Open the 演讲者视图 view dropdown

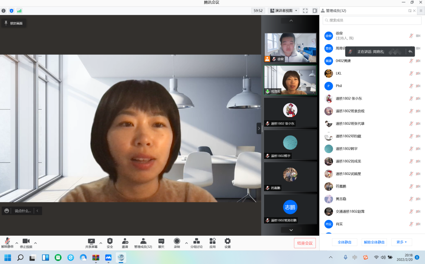(283, 11)
